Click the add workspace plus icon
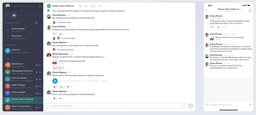The image size is (256, 115). pyautogui.click(x=20, y=16)
